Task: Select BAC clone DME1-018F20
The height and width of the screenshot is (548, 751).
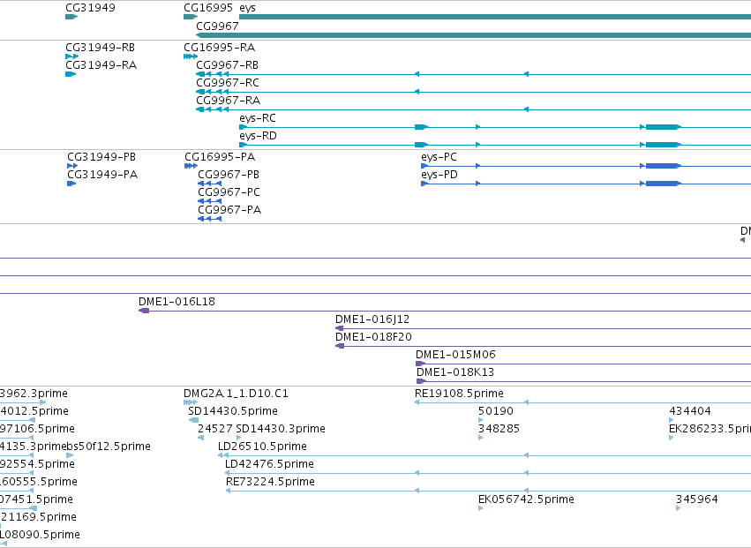Action: 373,337
